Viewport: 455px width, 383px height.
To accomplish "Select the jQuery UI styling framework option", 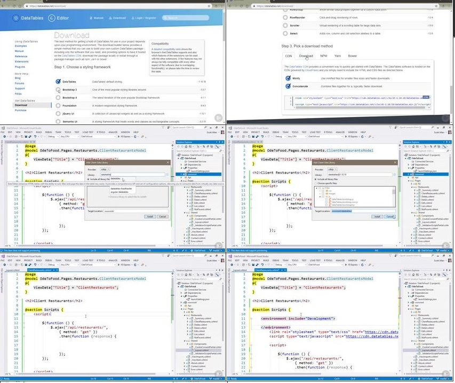I will coord(58,114).
